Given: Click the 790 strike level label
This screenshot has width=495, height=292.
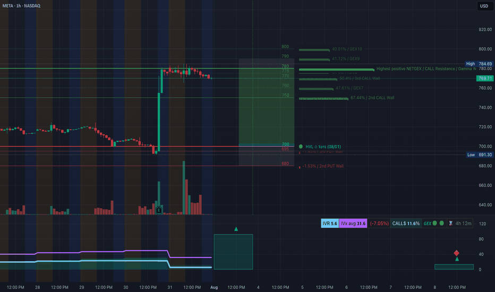Looking at the screenshot, I should point(285,56).
